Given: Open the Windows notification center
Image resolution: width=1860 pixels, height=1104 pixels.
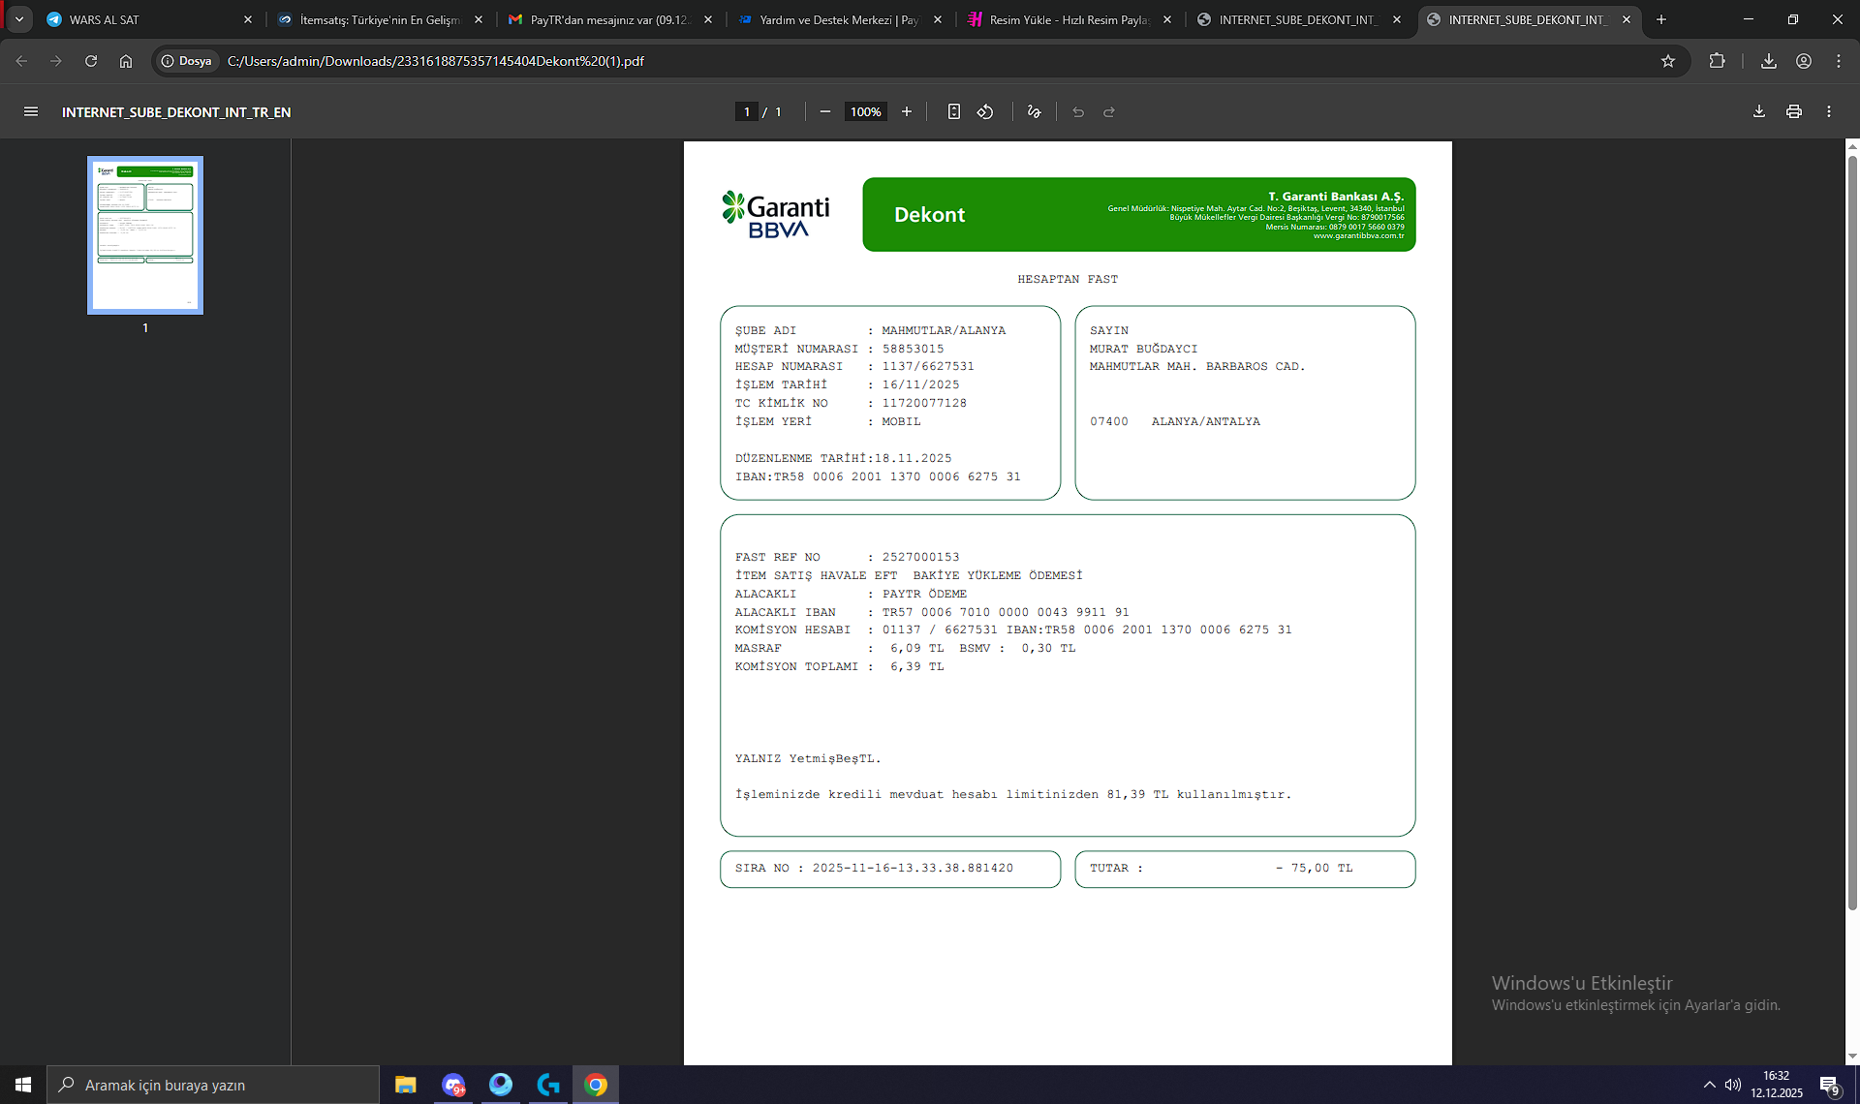Looking at the screenshot, I should tap(1829, 1085).
